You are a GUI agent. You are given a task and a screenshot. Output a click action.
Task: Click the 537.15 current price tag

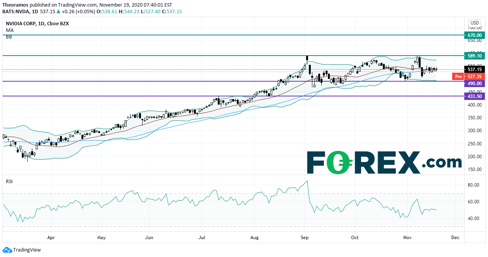tap(475, 70)
